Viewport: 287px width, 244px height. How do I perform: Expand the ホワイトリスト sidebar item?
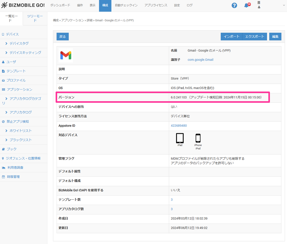coord(20,131)
